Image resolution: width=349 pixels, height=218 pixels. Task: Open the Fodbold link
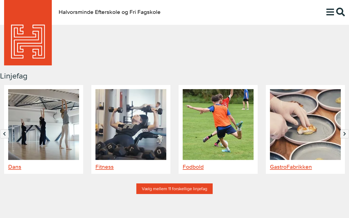click(x=193, y=167)
